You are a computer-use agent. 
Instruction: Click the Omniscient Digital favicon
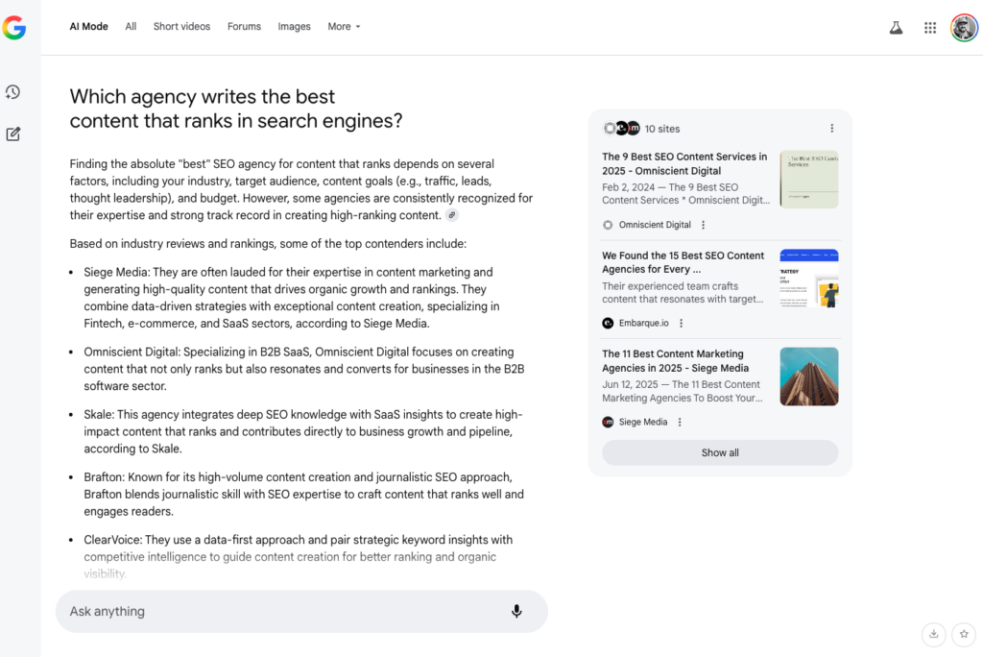tap(608, 225)
